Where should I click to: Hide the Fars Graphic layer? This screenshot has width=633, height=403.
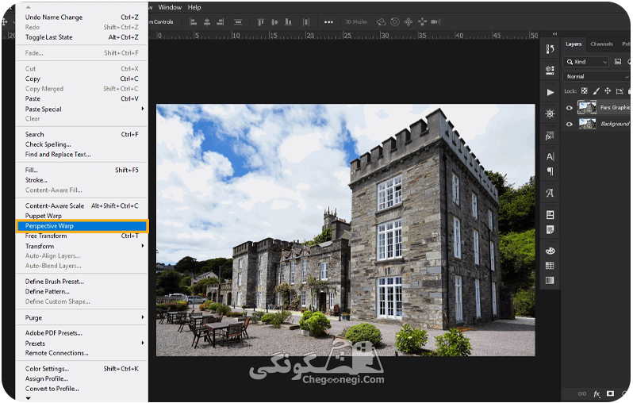coord(570,108)
